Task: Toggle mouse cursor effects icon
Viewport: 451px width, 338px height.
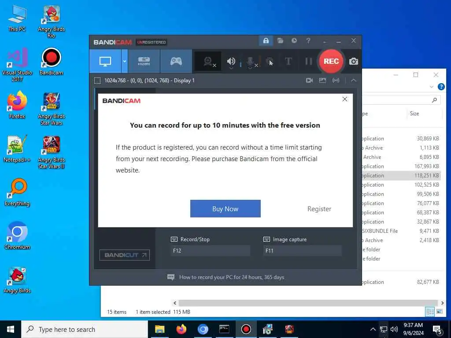Action: click(x=270, y=62)
